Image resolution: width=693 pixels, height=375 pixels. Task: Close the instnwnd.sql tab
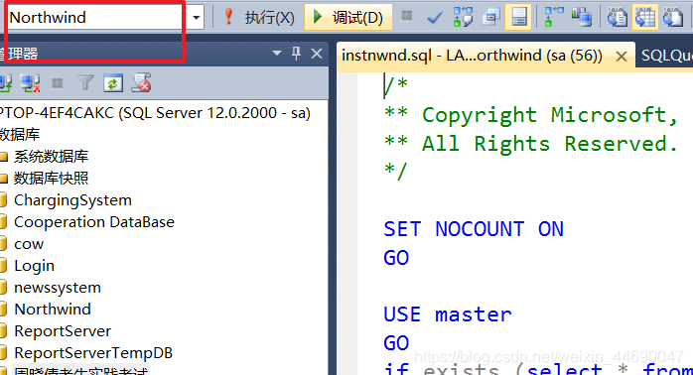pos(621,57)
